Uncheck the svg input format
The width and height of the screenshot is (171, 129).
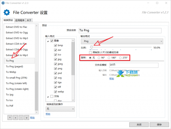pyautogui.click(x=56, y=78)
